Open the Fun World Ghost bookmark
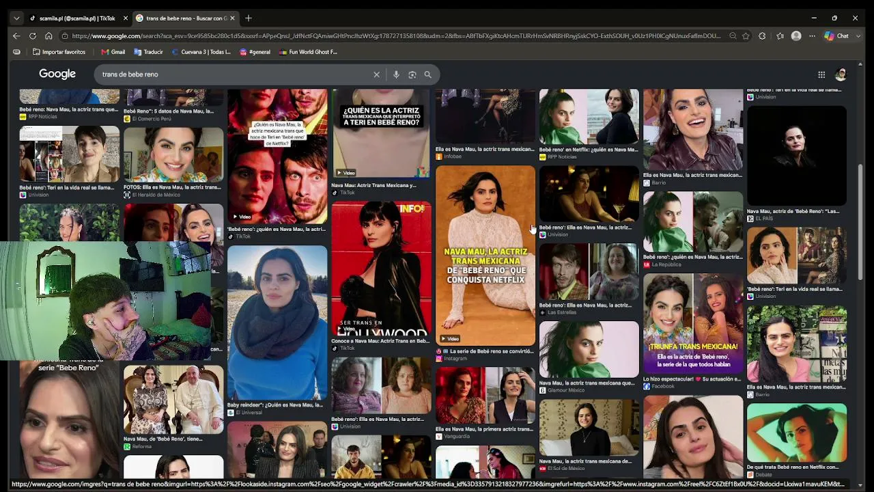Viewport: 874px width, 492px height. 308,52
